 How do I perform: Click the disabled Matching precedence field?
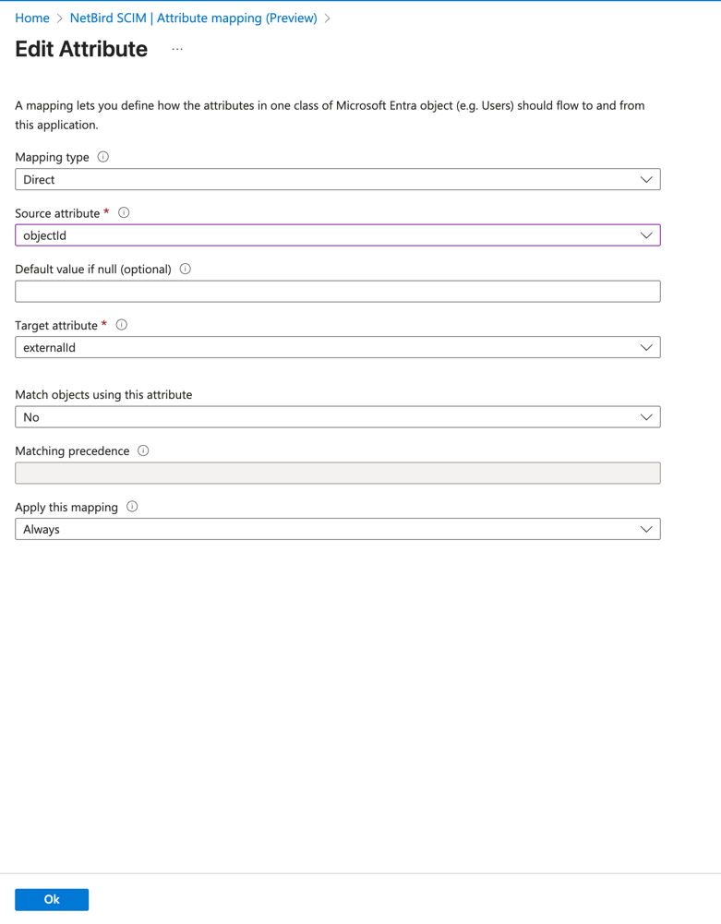point(338,473)
